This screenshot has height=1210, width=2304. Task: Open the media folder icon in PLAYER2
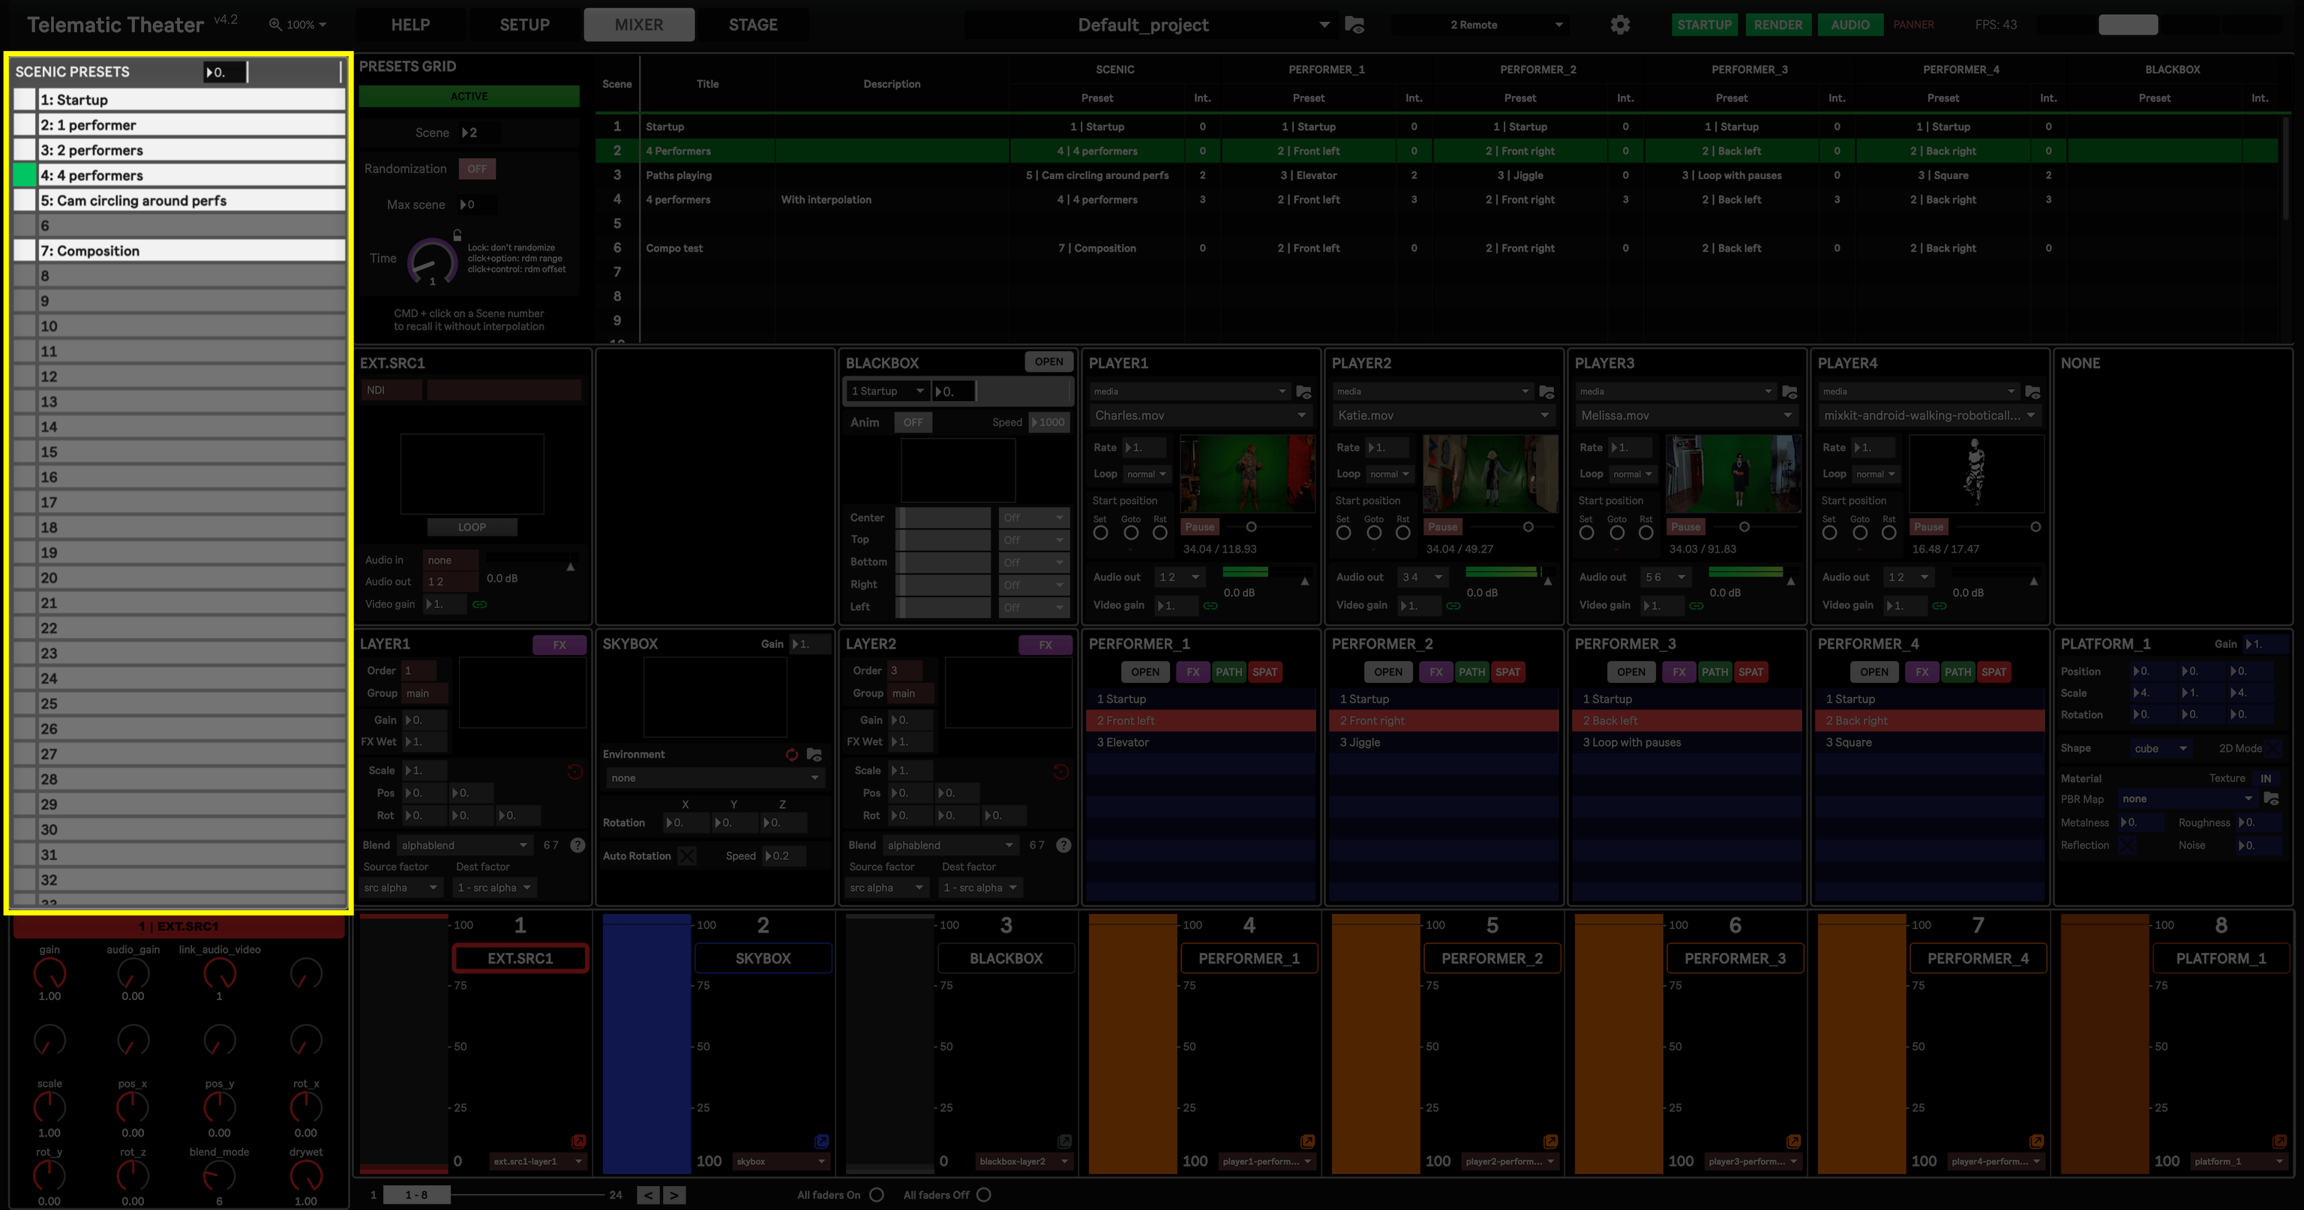[1546, 391]
